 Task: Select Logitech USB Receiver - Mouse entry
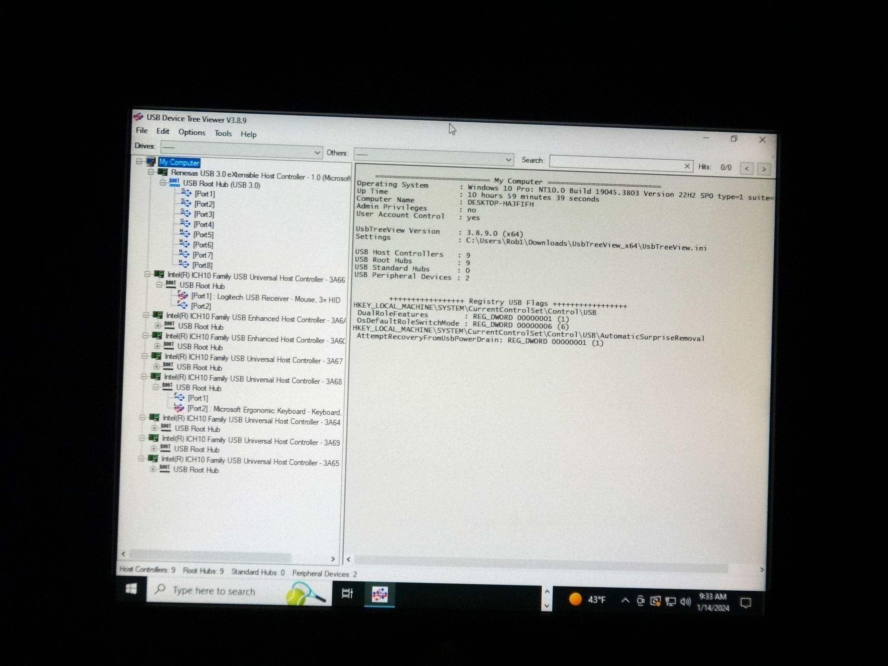pyautogui.click(x=266, y=298)
